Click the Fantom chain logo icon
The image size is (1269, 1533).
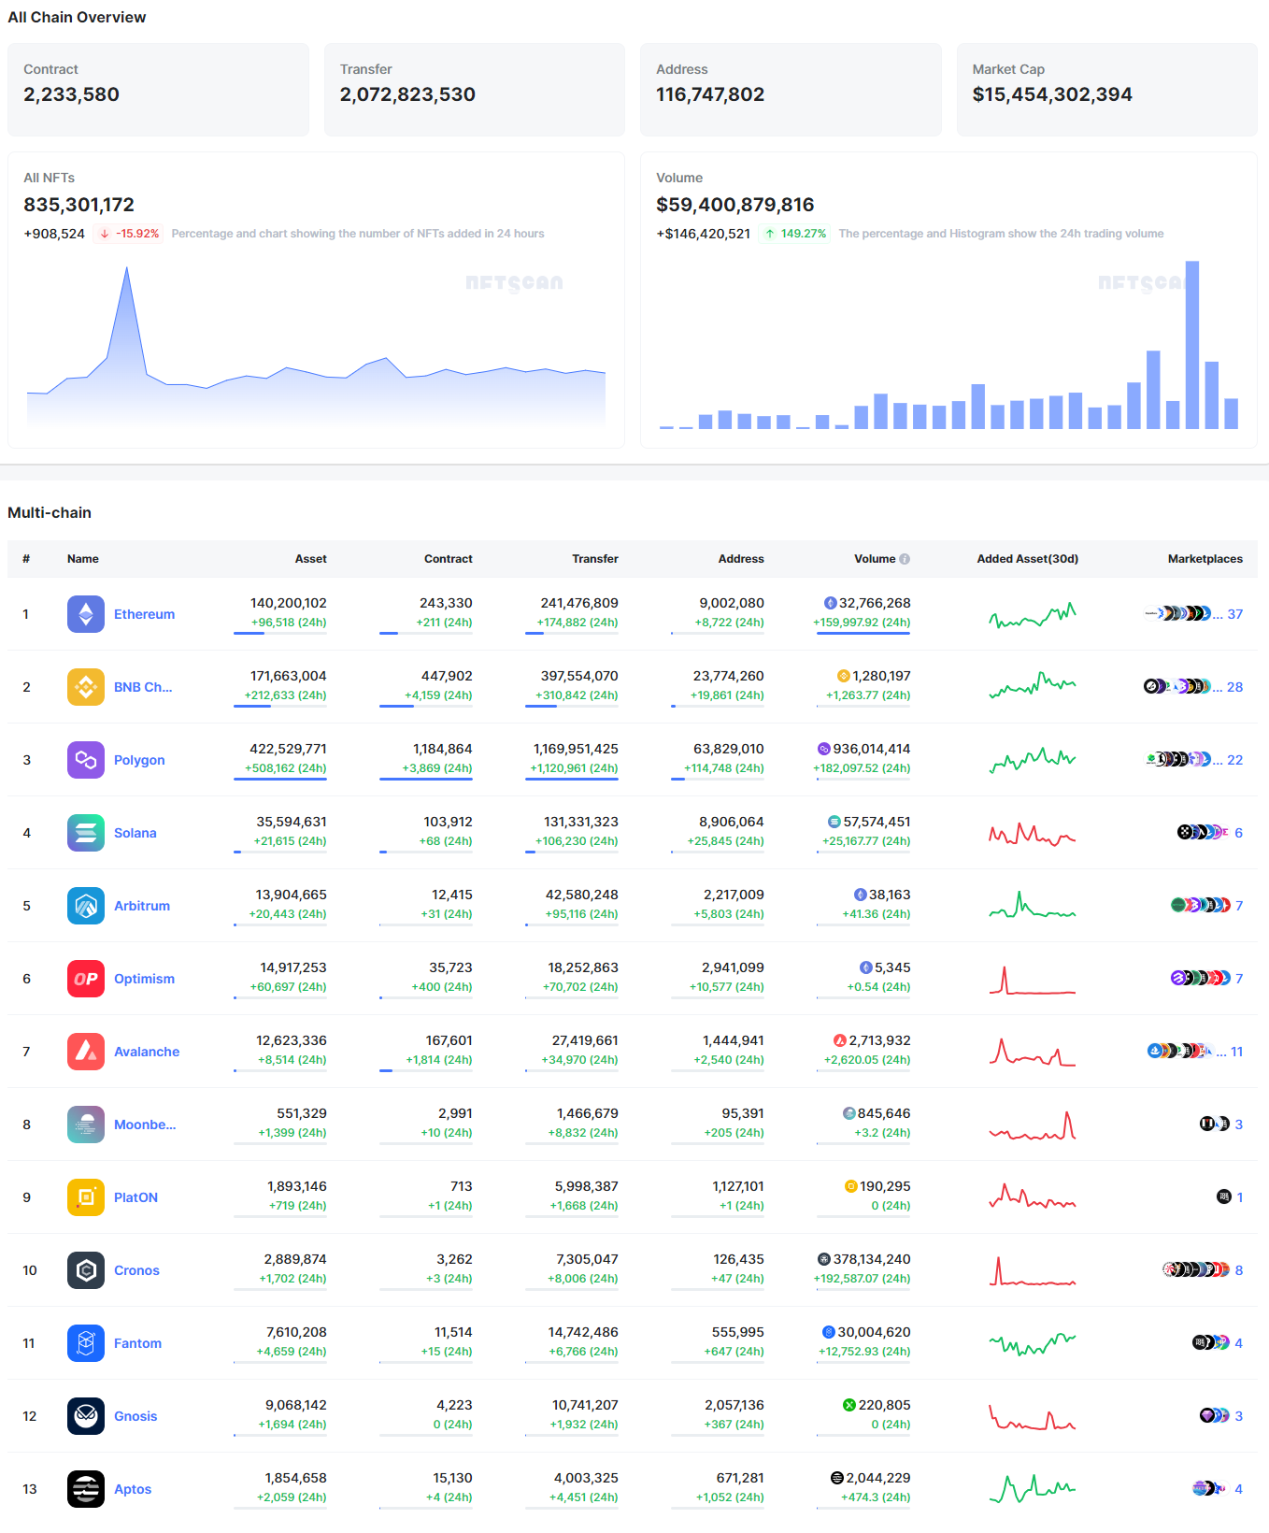[x=86, y=1343]
